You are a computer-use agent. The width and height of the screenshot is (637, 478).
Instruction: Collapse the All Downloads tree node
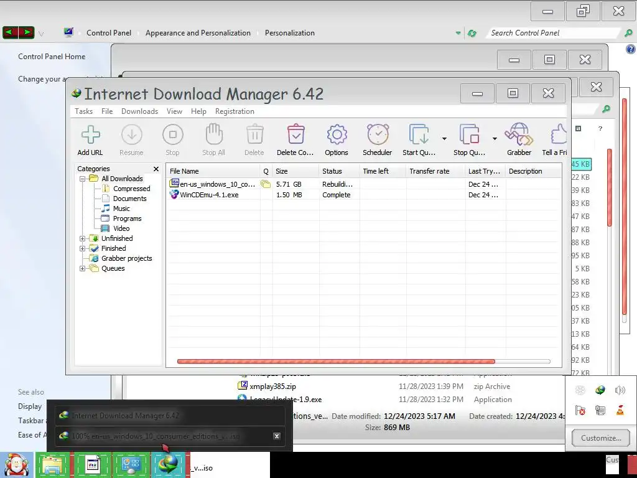[83, 179]
